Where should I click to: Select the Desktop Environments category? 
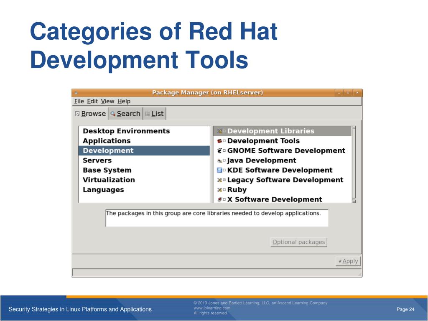pos(144,131)
